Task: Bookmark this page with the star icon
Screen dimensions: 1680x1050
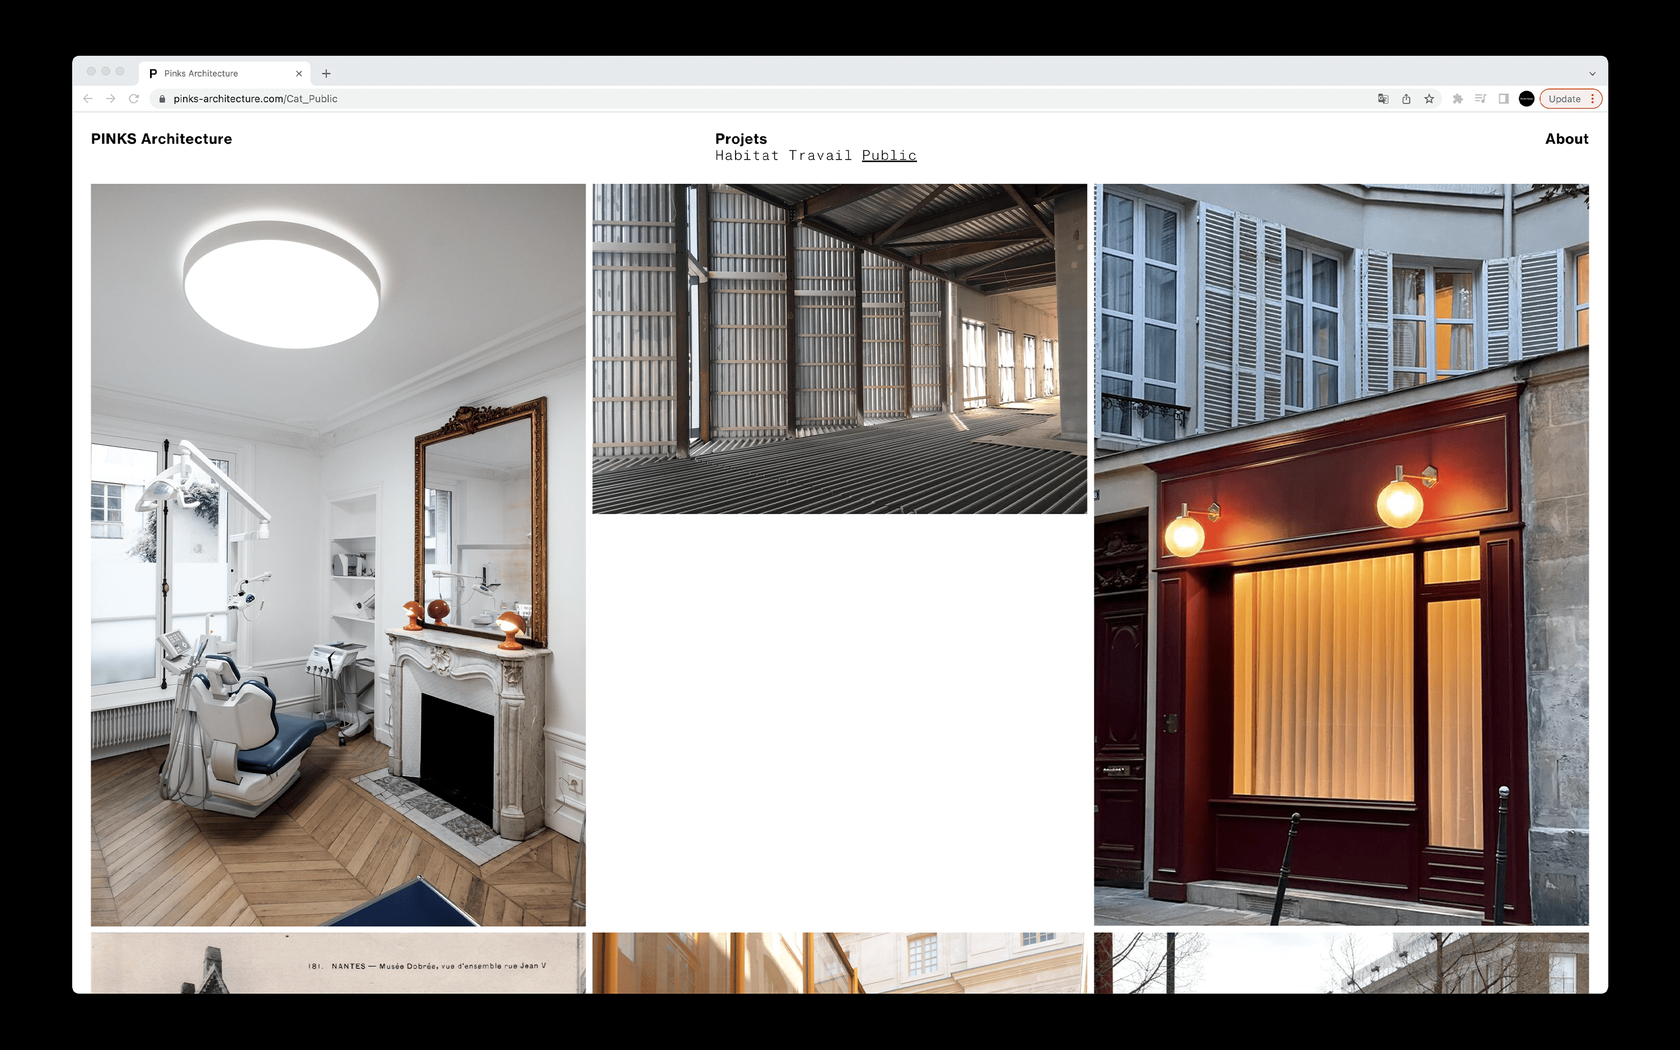Action: tap(1429, 99)
